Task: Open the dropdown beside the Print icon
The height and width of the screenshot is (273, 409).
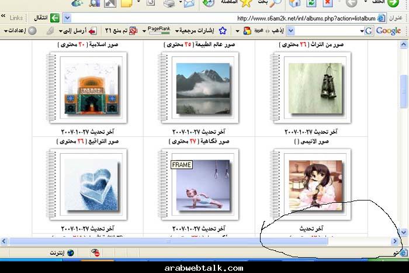Action: [181, 2]
